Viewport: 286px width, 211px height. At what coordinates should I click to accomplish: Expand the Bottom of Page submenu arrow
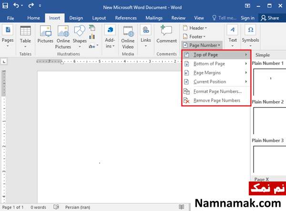(246, 64)
